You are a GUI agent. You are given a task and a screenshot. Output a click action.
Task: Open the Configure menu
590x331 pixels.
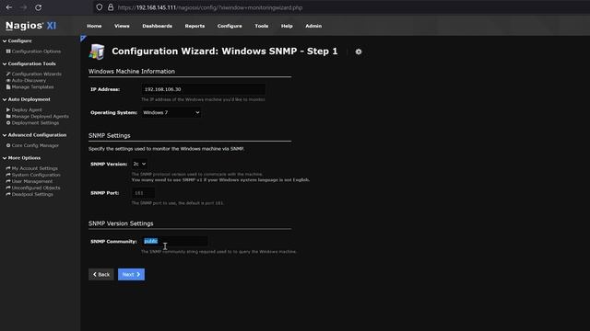point(230,26)
